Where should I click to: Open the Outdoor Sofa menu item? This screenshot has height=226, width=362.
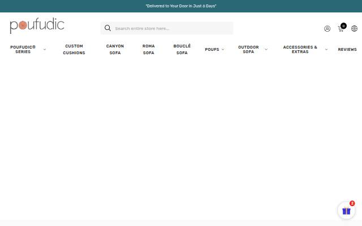pos(248,49)
